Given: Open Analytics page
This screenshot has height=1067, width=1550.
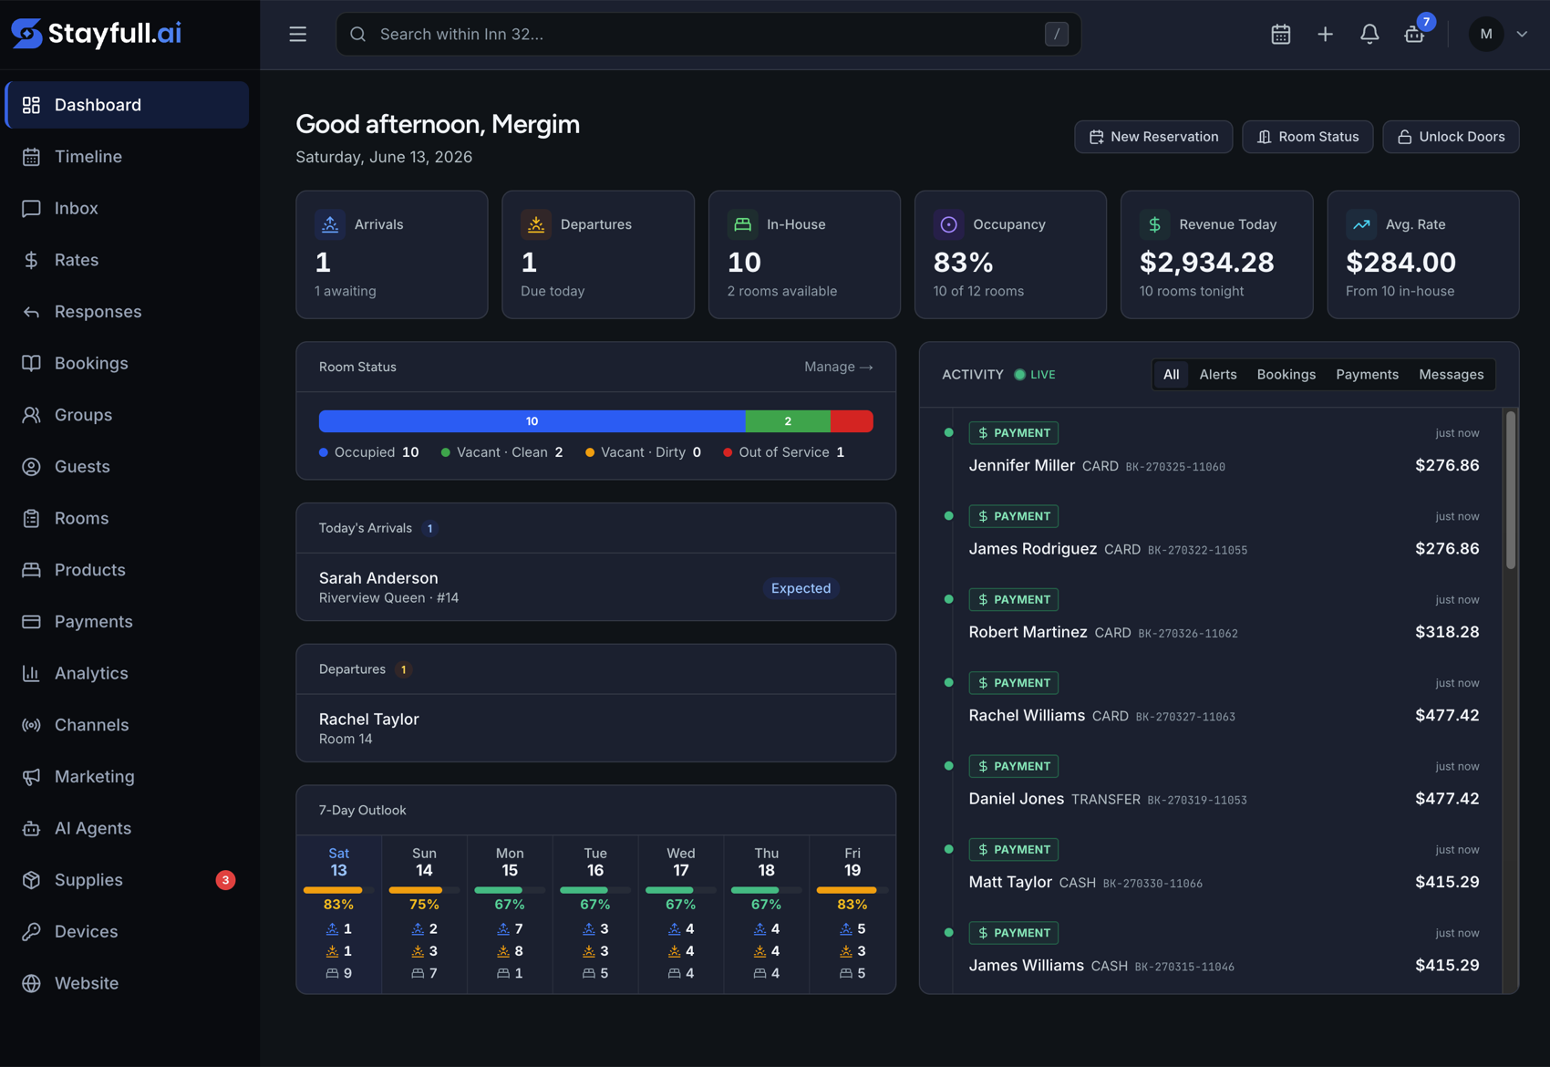Looking at the screenshot, I should pyautogui.click(x=127, y=673).
